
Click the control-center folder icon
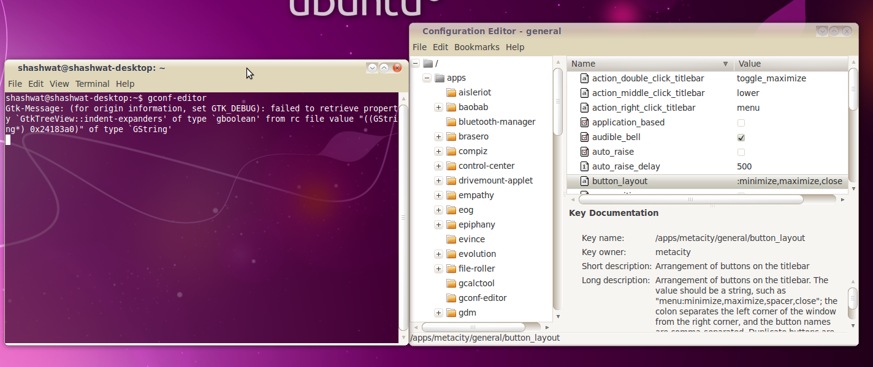coord(451,166)
